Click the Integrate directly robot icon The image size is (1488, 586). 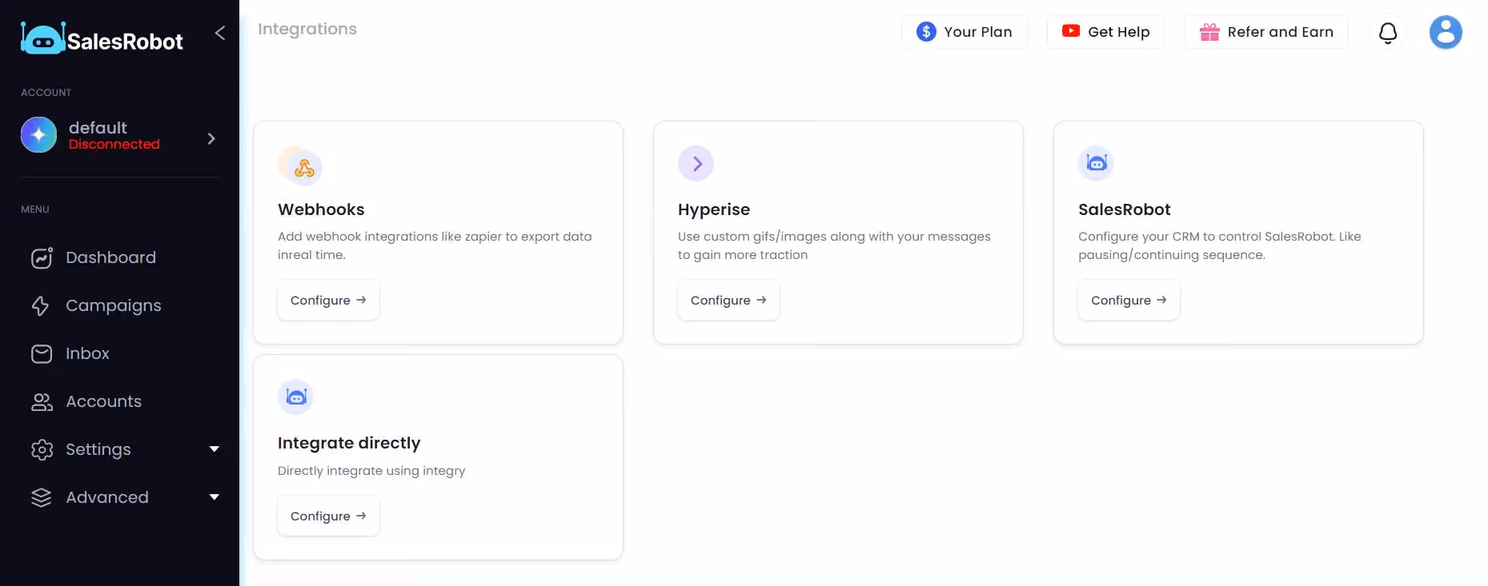[x=295, y=397]
